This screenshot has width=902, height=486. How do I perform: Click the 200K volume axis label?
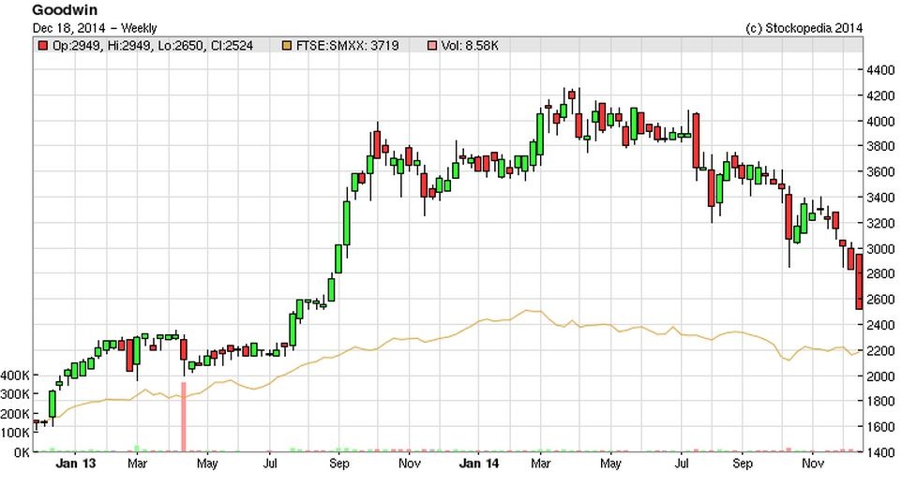click(x=15, y=414)
